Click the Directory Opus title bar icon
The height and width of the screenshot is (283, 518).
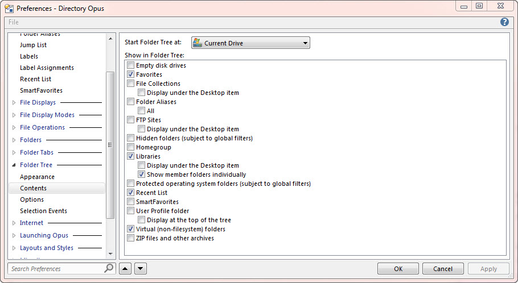pyautogui.click(x=9, y=8)
